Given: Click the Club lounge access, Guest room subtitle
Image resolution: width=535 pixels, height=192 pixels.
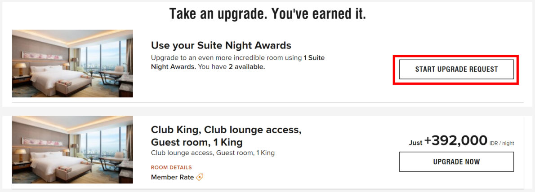Looking at the screenshot, I should (213, 153).
